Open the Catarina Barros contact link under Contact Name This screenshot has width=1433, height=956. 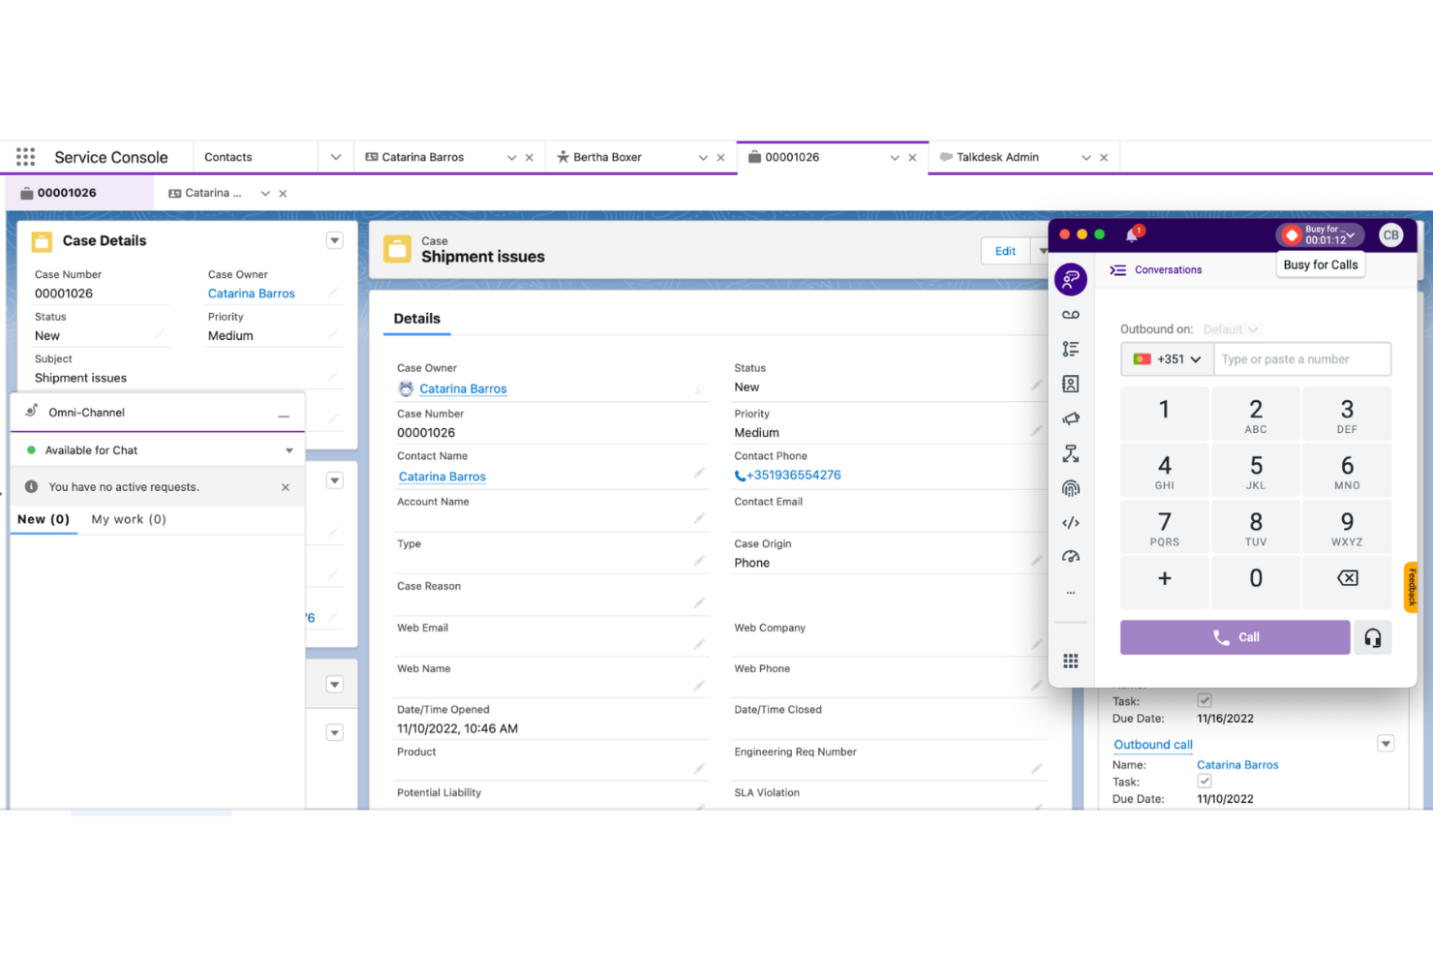pyautogui.click(x=442, y=477)
